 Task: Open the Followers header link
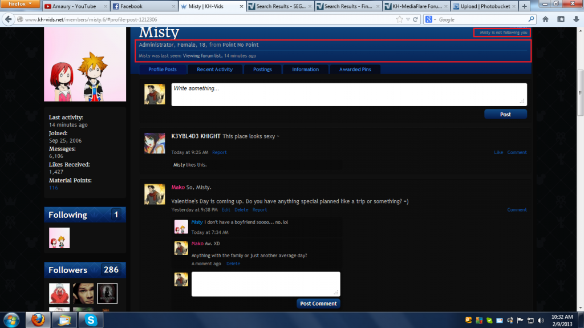tap(68, 270)
